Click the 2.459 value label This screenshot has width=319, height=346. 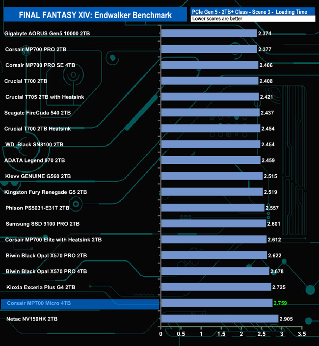(268, 160)
